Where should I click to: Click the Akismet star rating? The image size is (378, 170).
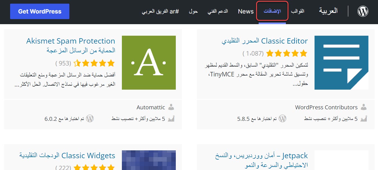[94, 63]
